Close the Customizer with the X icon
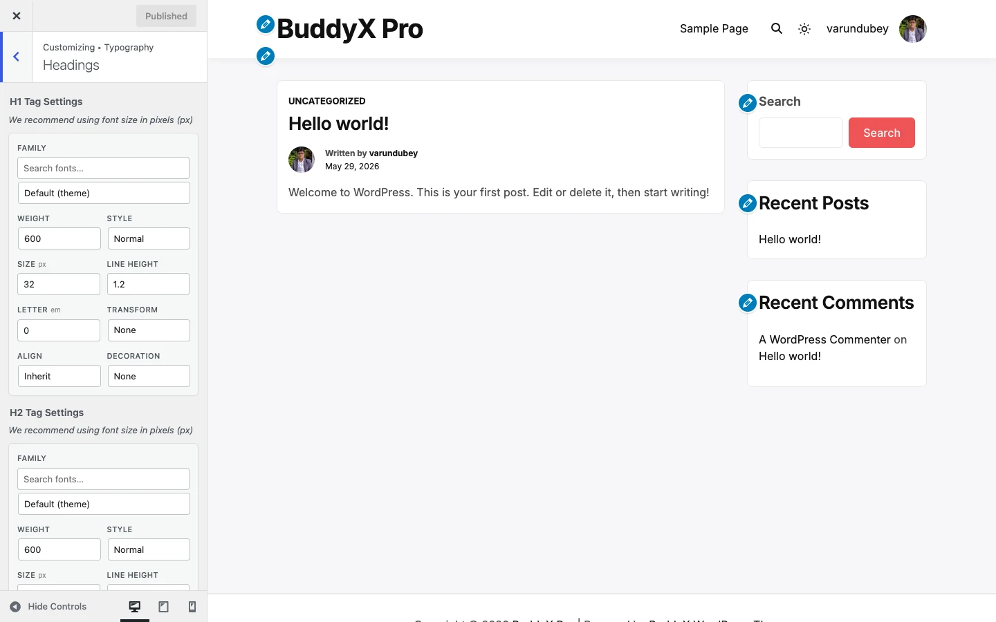The height and width of the screenshot is (622, 996). coord(17,16)
